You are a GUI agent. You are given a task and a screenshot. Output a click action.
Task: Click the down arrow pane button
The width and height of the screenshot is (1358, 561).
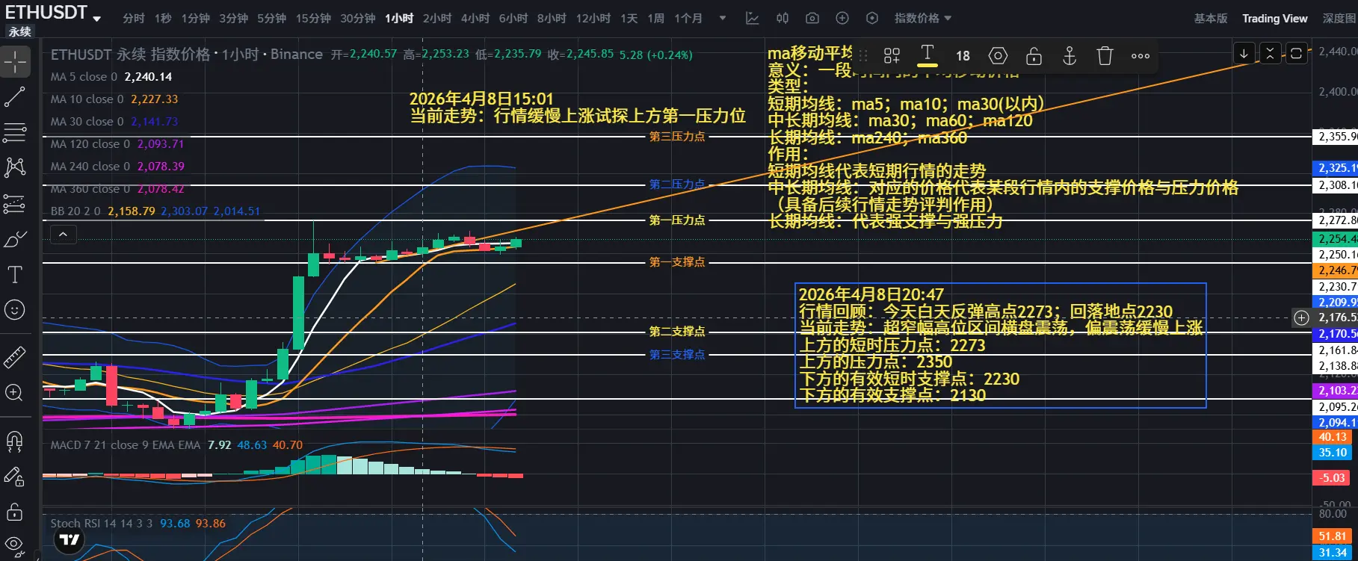1244,53
